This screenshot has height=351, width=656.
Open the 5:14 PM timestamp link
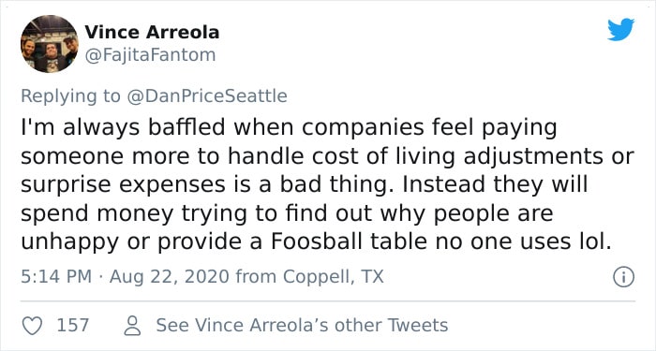tap(56, 277)
